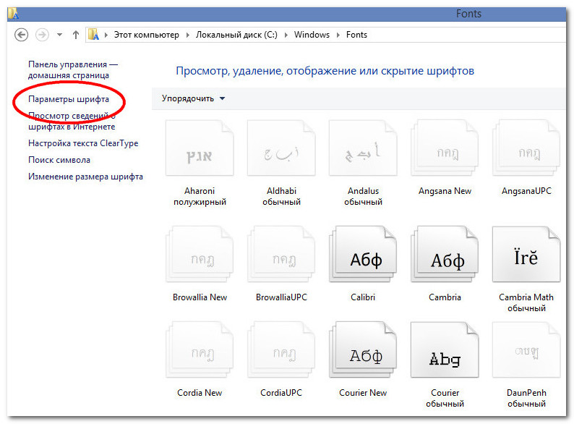This screenshot has height=424, width=574.
Task: Select the Cambria font icon
Action: 445,254
